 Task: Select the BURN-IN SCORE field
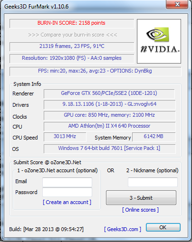(x=72, y=23)
